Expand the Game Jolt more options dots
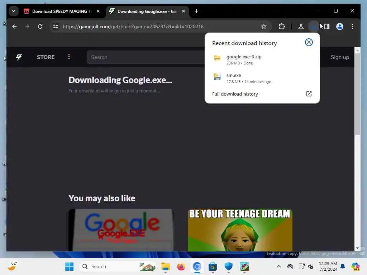 [69, 57]
